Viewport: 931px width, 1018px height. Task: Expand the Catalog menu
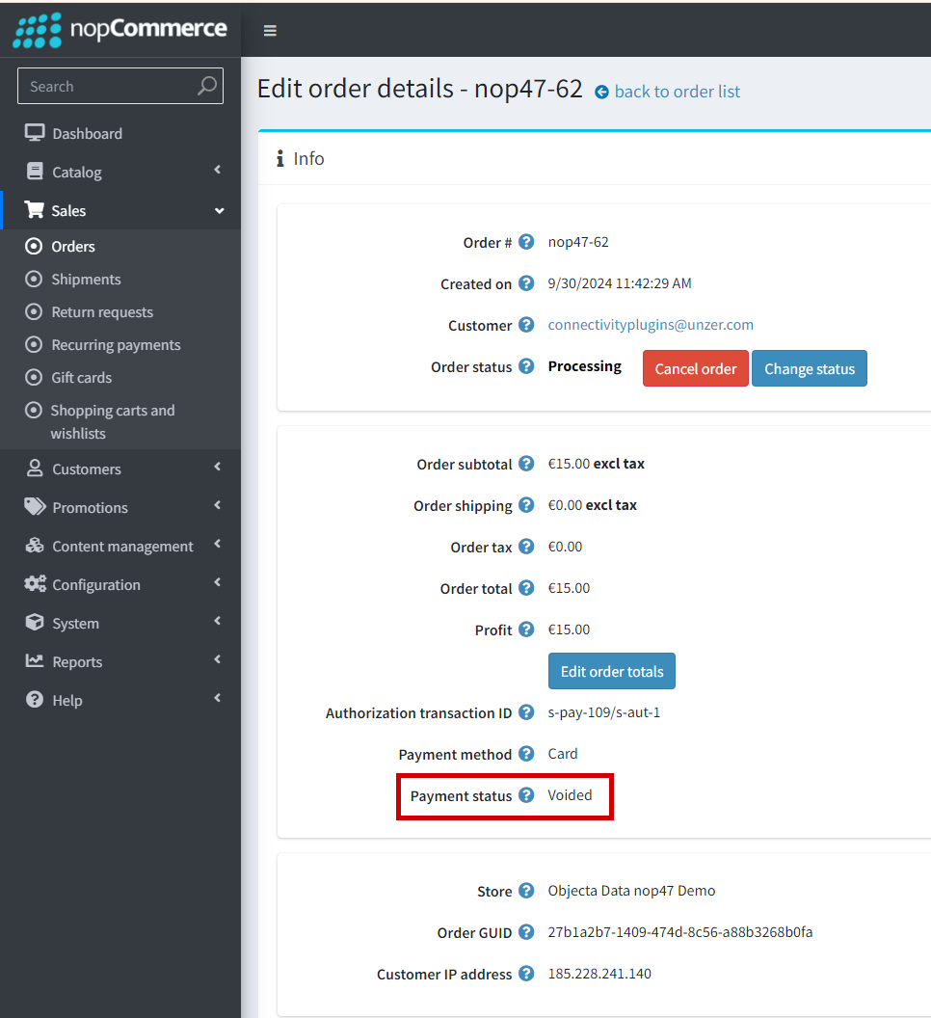click(120, 172)
